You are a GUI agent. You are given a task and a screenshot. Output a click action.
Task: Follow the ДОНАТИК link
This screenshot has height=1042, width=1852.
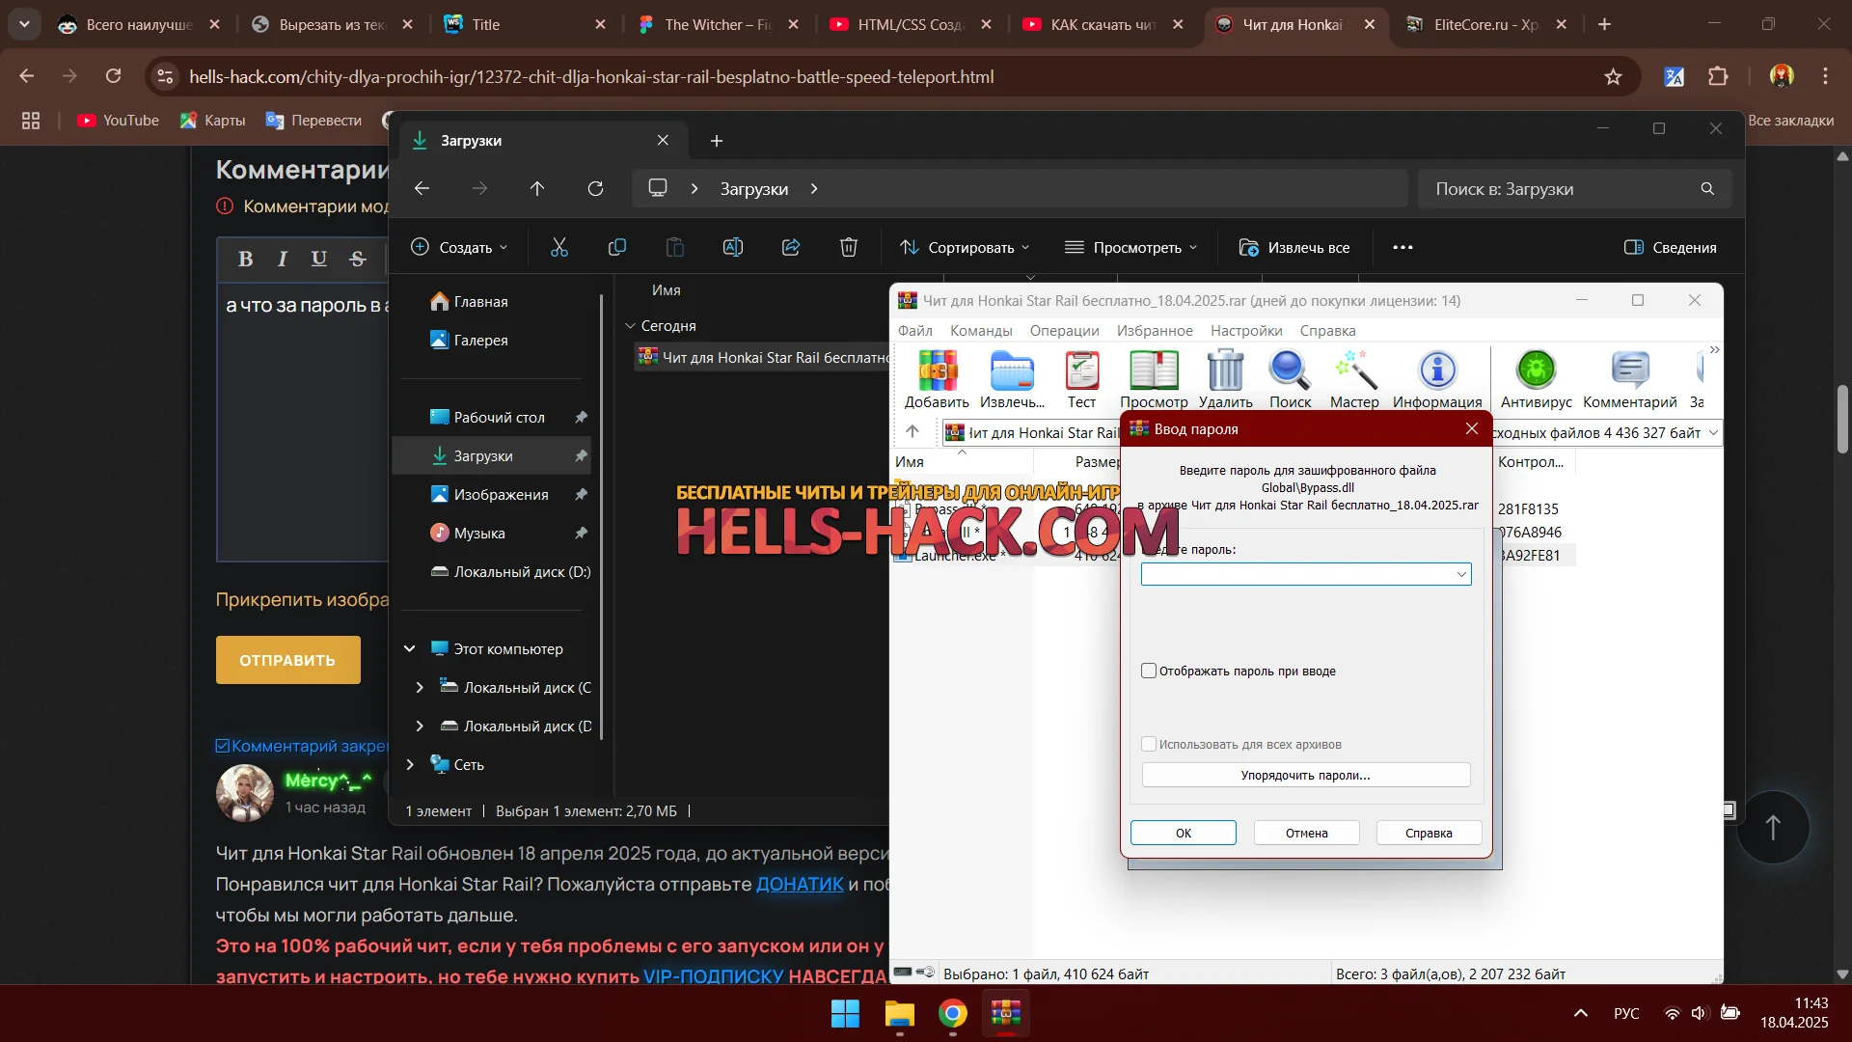click(800, 884)
